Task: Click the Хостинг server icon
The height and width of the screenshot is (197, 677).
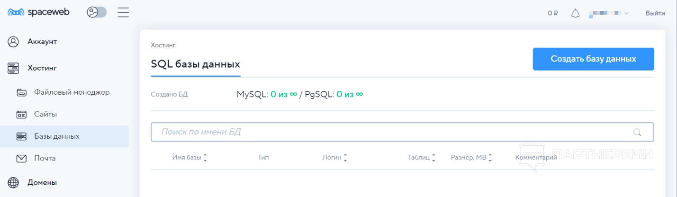Action: [x=13, y=68]
